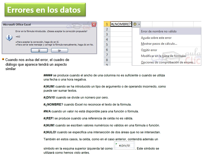Click the Sí button in Excel dialog
Screen dimensions: 206x158
(x=39, y=50)
